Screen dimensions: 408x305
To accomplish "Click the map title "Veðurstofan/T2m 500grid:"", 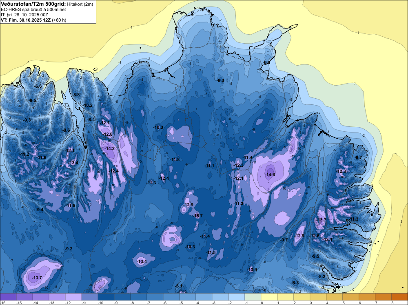I will [33, 4].
